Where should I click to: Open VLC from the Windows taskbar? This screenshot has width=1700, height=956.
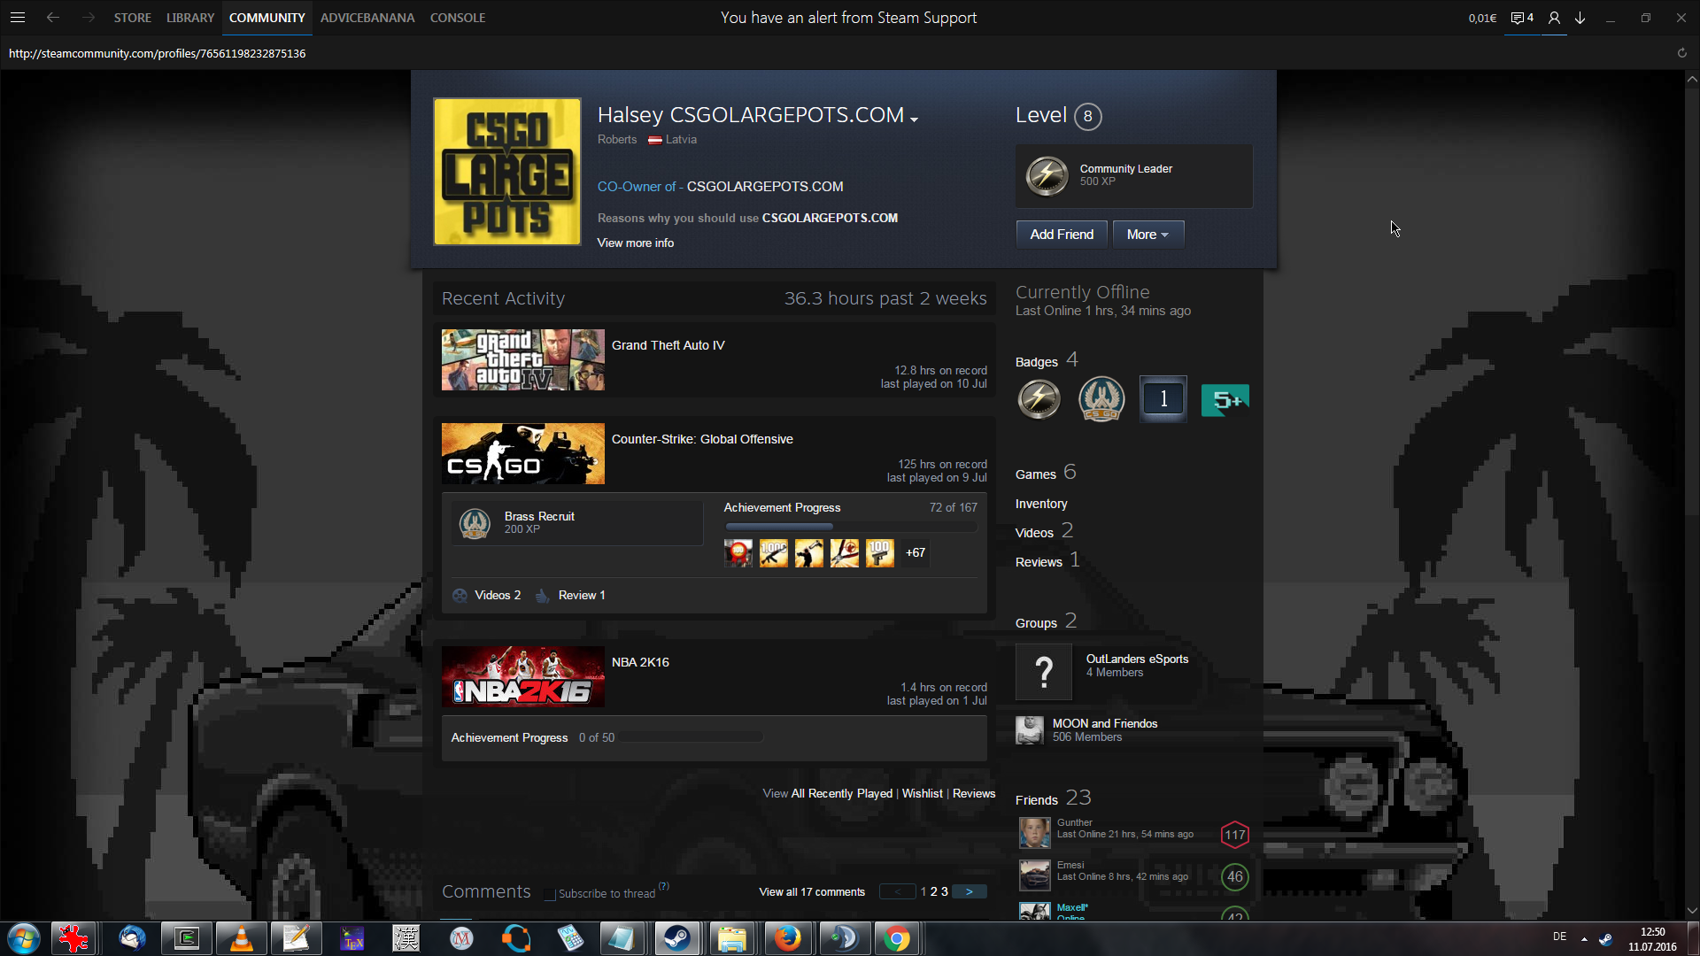point(241,938)
